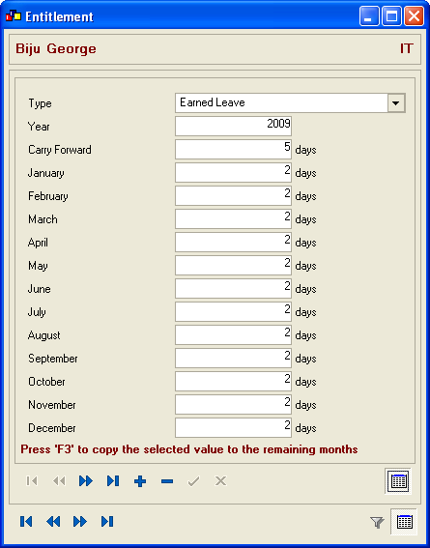This screenshot has width=430, height=548.
Task: Click the September days input field
Action: [233, 358]
